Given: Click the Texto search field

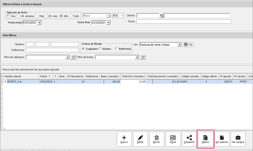Looking at the screenshot, I should click(x=184, y=22).
